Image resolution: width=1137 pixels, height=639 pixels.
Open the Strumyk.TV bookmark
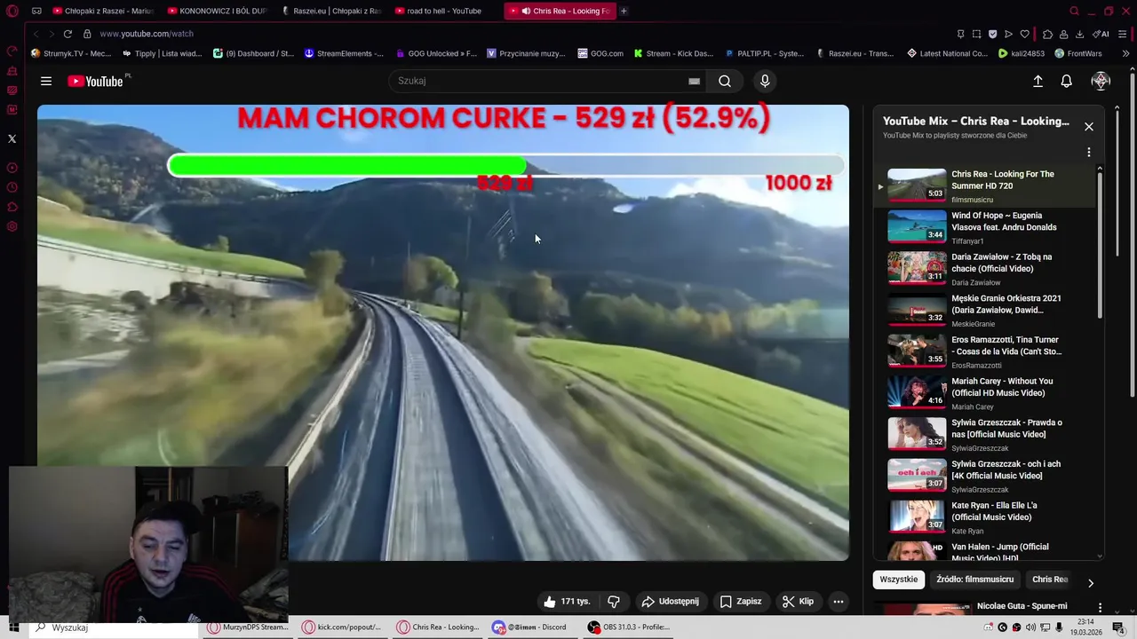click(71, 53)
